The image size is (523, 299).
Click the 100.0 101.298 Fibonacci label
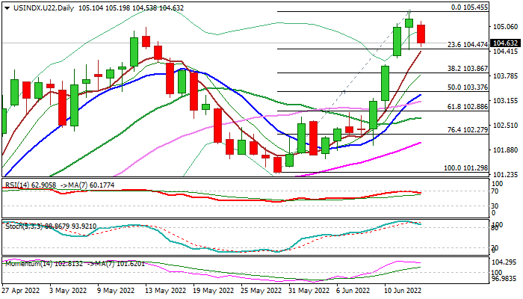[465, 169]
